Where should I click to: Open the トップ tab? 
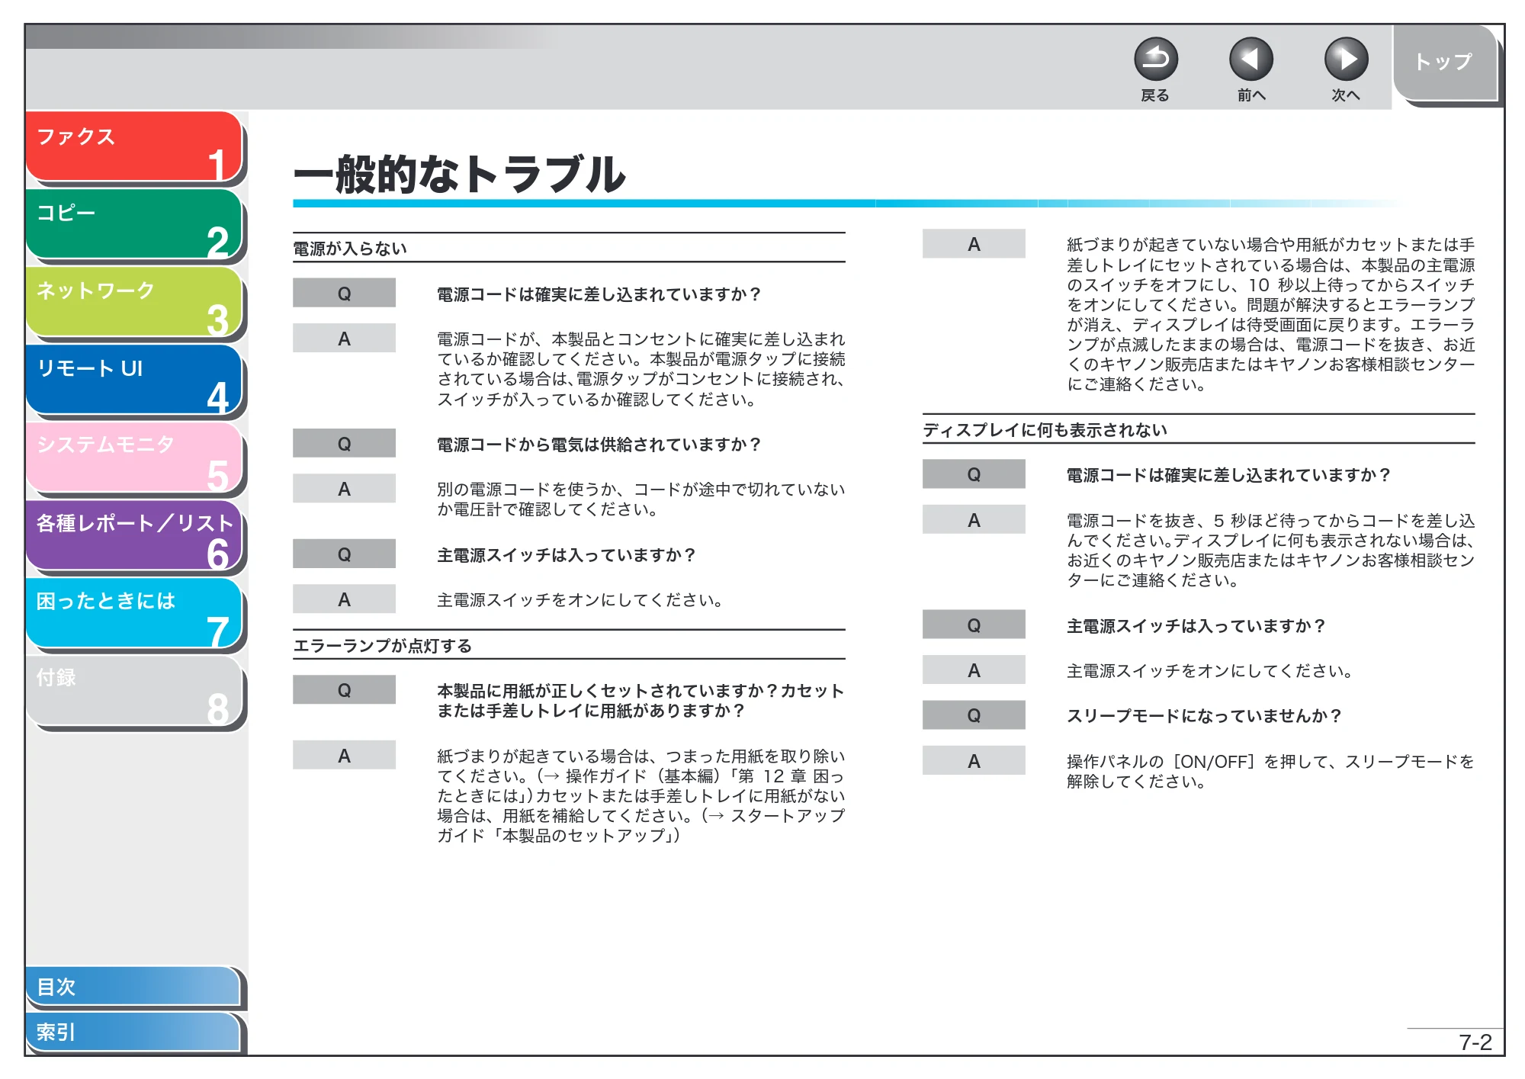click(1445, 63)
